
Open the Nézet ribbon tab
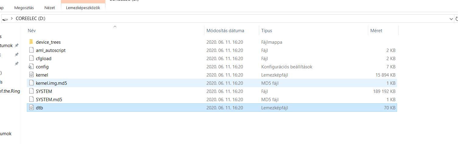pyautogui.click(x=50, y=8)
